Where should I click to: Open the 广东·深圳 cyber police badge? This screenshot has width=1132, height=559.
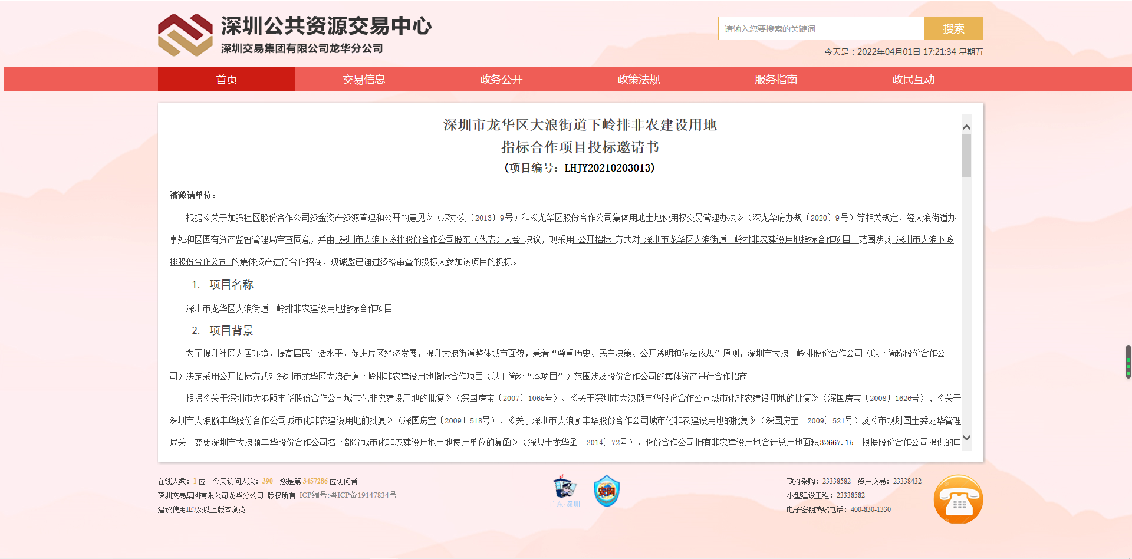[565, 491]
